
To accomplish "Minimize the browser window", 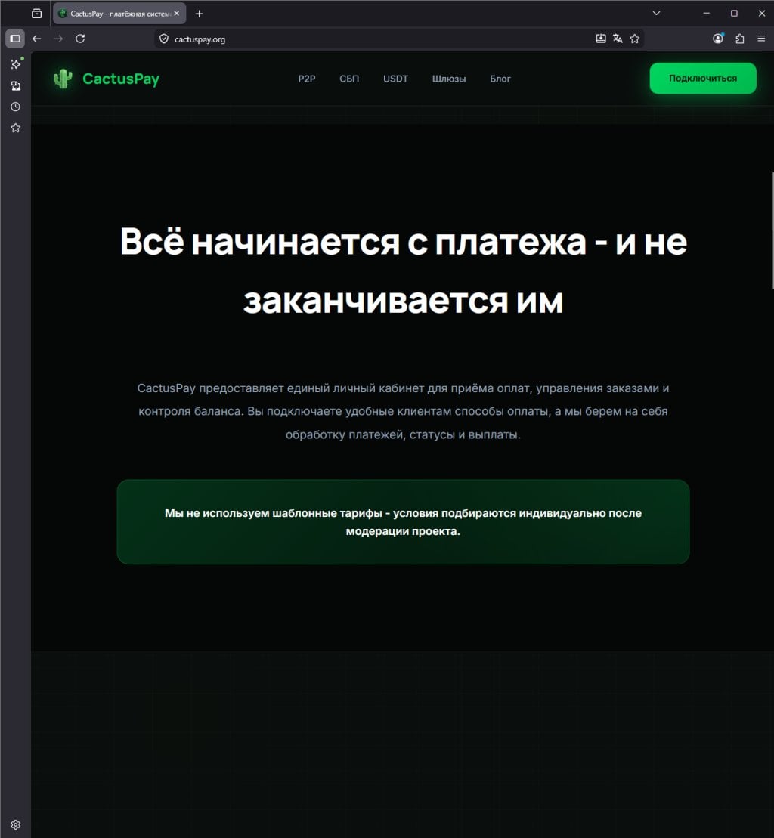I will 707,14.
